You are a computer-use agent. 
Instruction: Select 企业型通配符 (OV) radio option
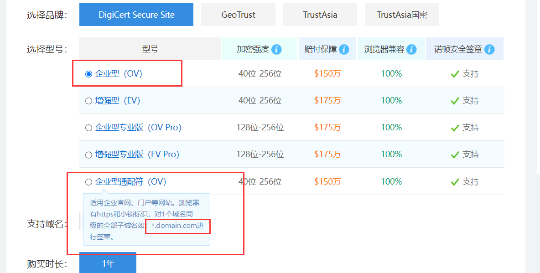[x=88, y=182]
